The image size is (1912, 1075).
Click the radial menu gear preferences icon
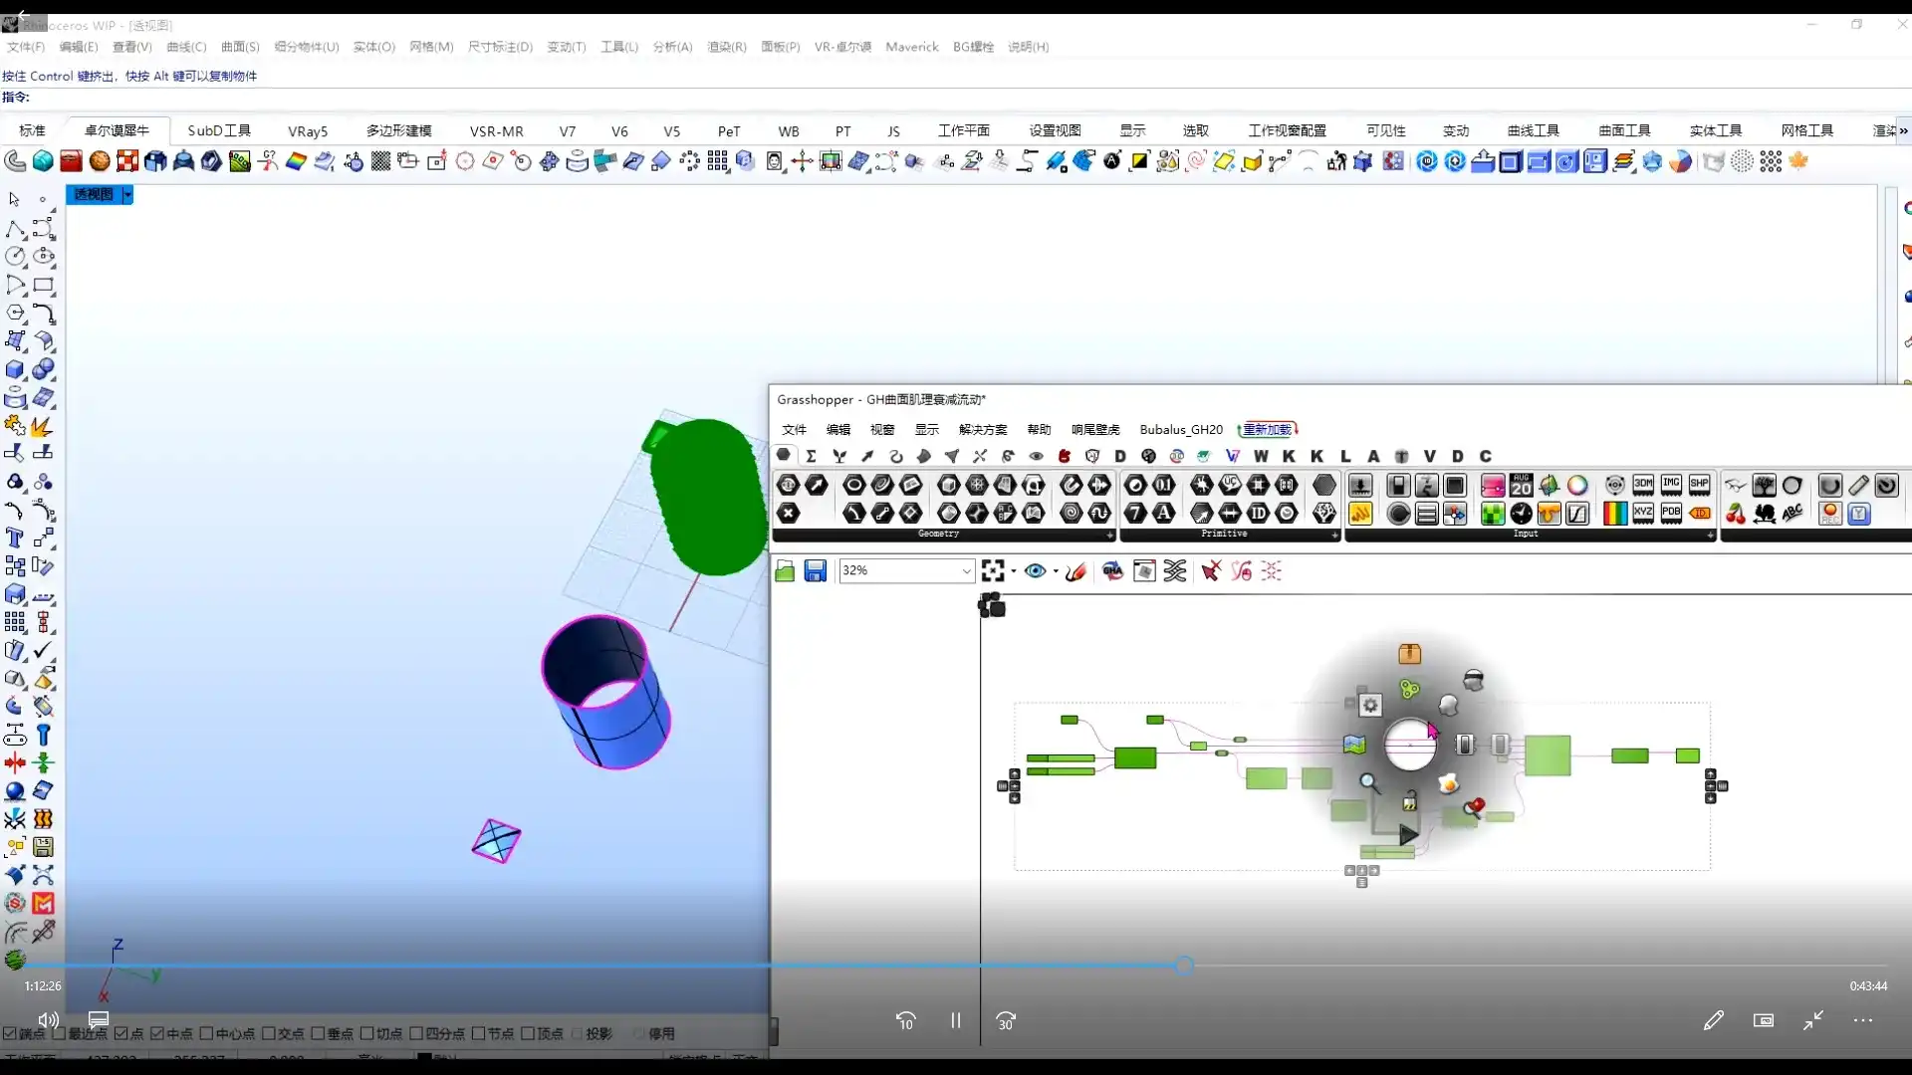click(x=1370, y=705)
